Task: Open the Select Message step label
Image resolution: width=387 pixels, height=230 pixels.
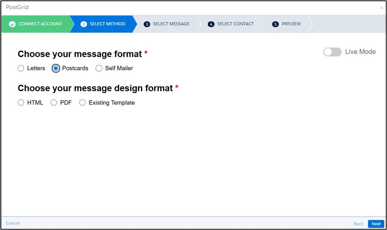Action: (171, 24)
